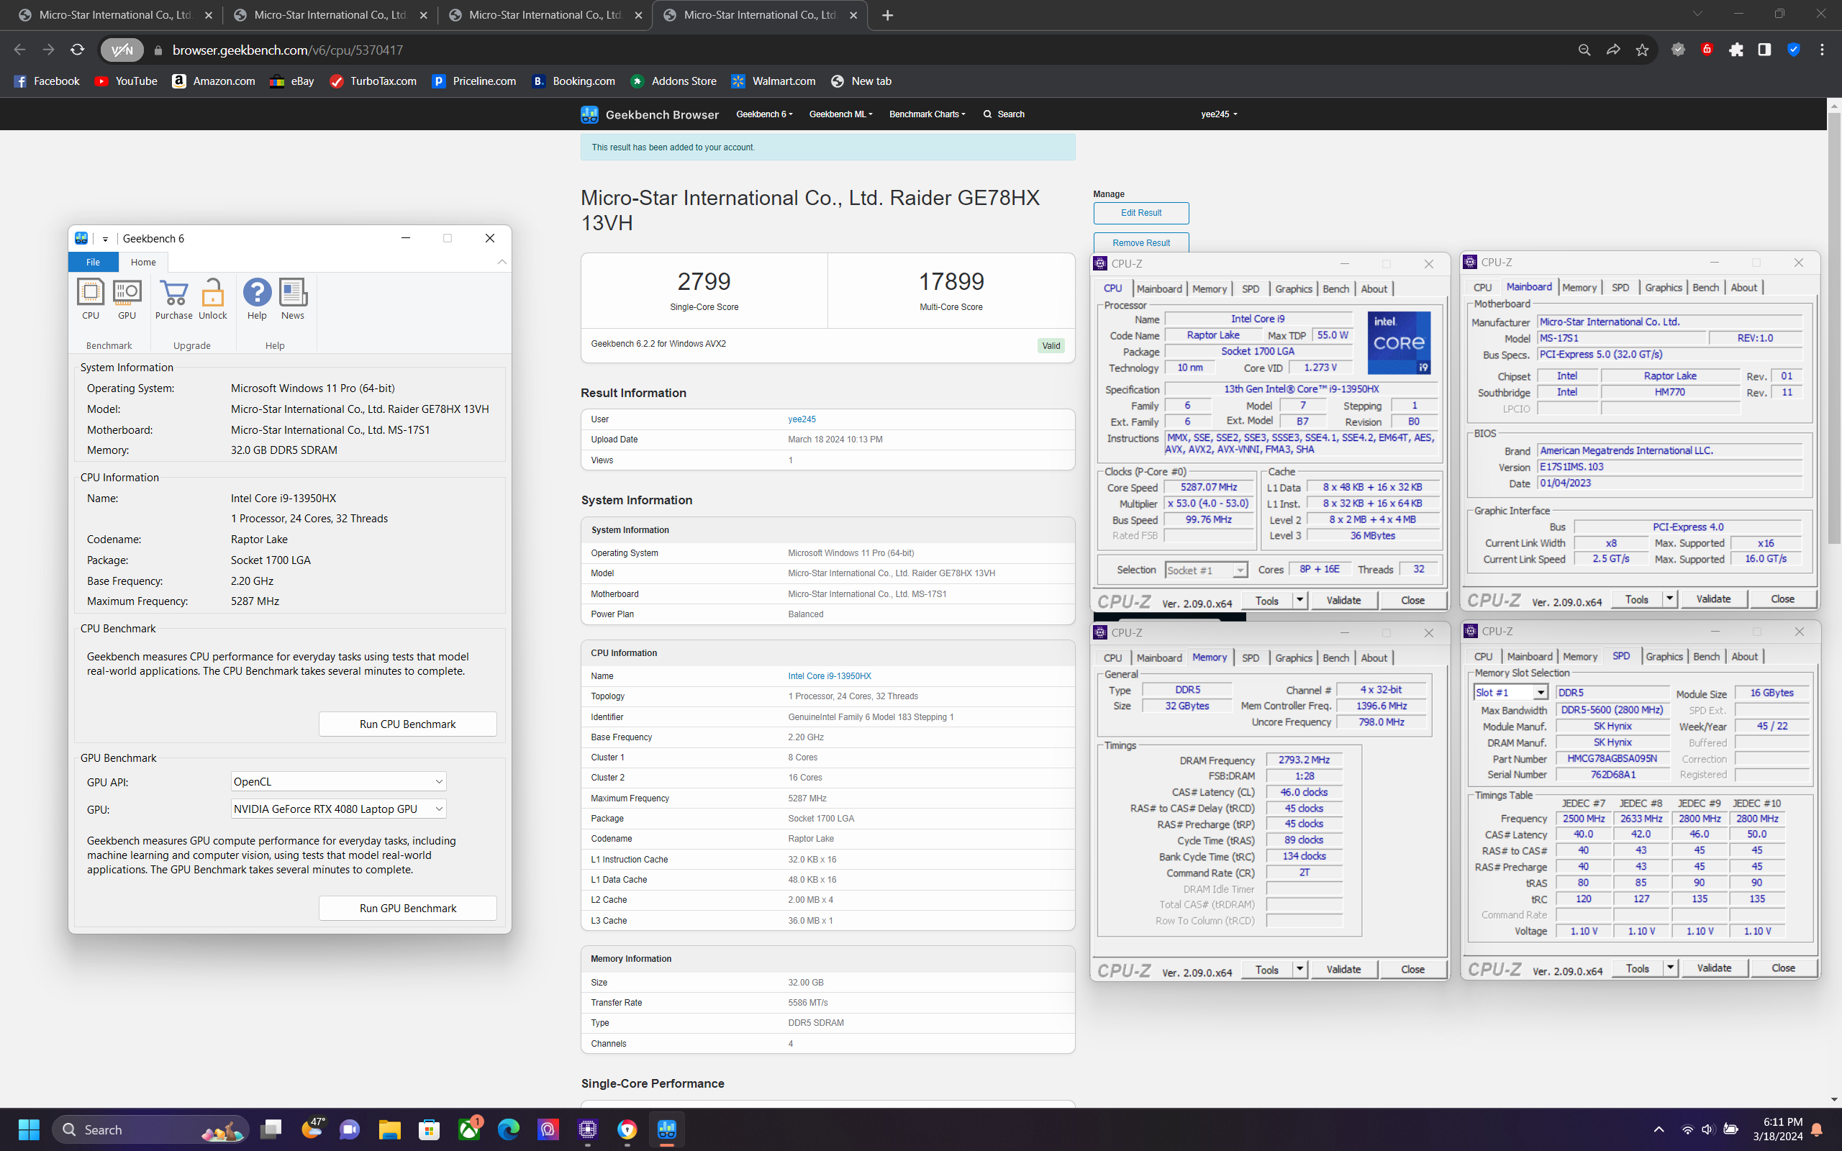1842x1151 pixels.
Task: Open the Slot #1 dropdown in CPU-Z SPD
Action: [1510, 693]
